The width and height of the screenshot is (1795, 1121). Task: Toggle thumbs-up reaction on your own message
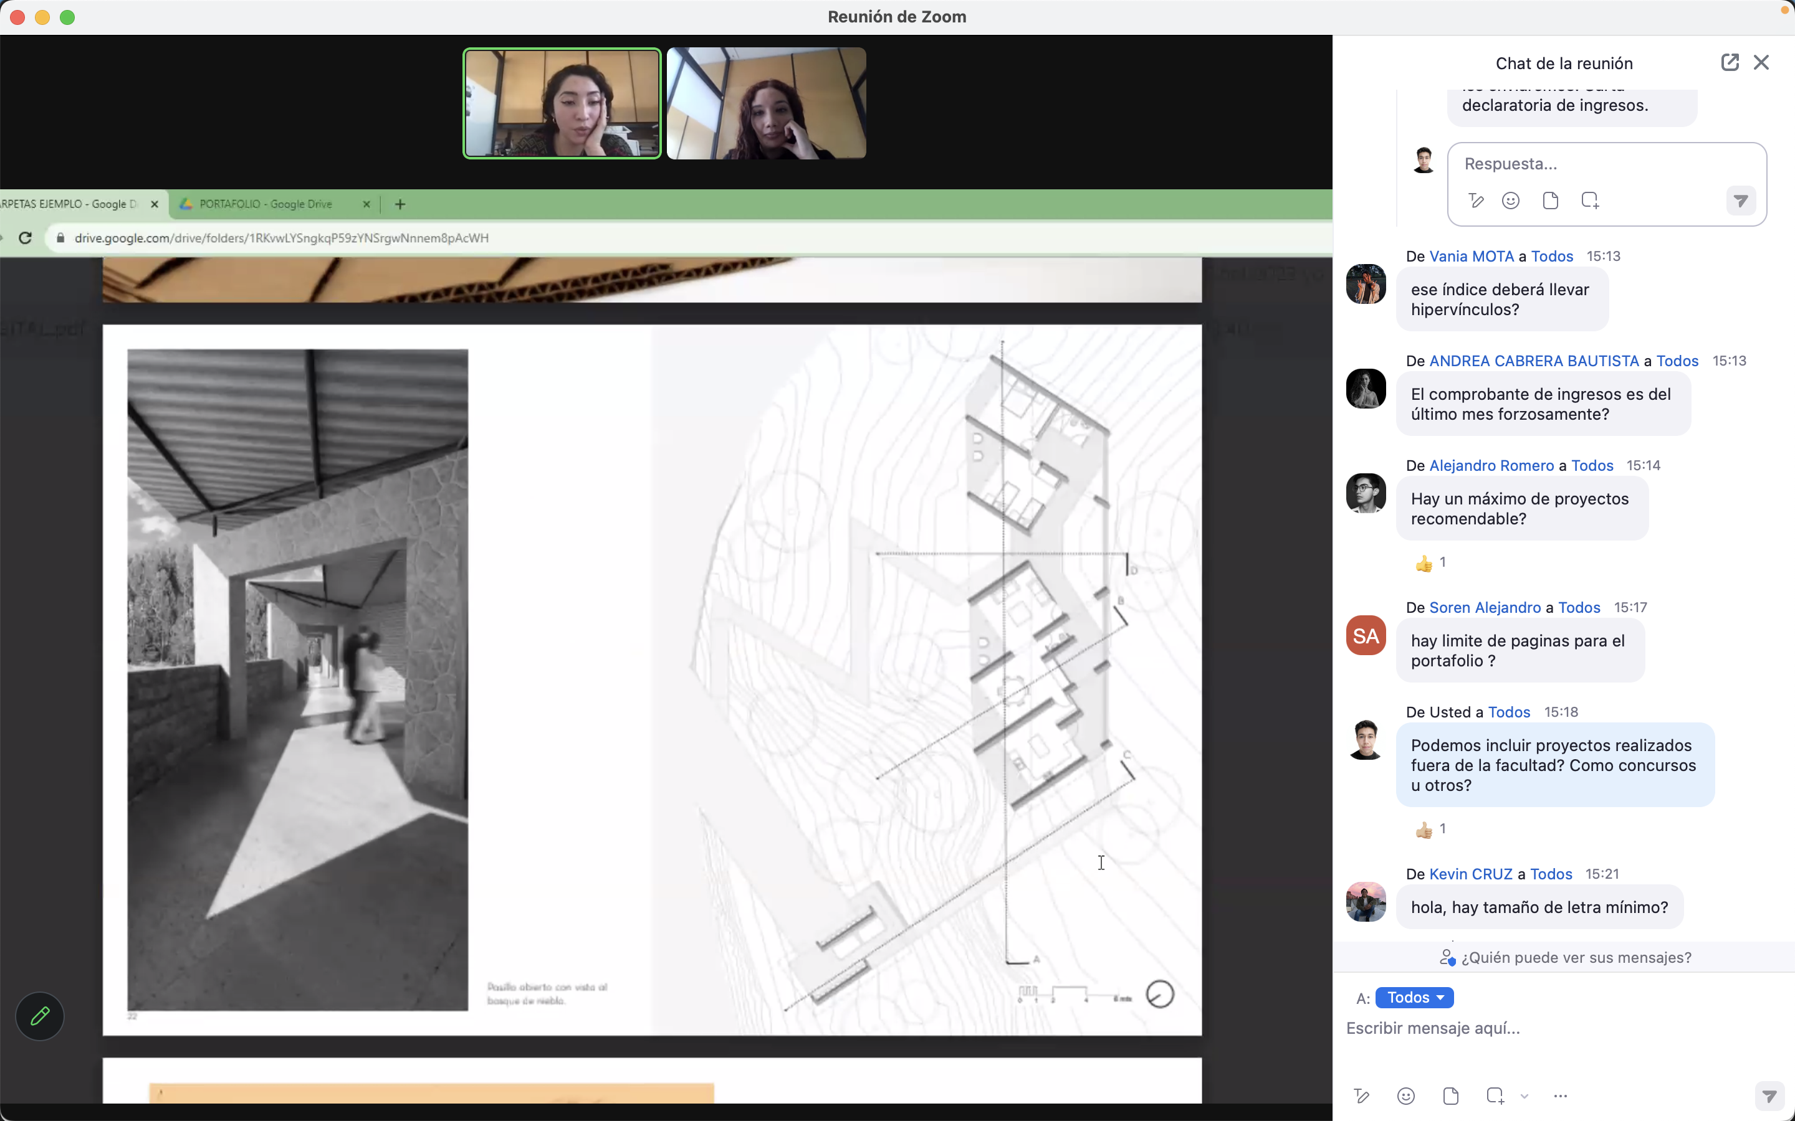1429,829
